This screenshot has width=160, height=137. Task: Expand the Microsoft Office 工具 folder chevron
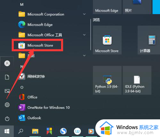click(84, 35)
